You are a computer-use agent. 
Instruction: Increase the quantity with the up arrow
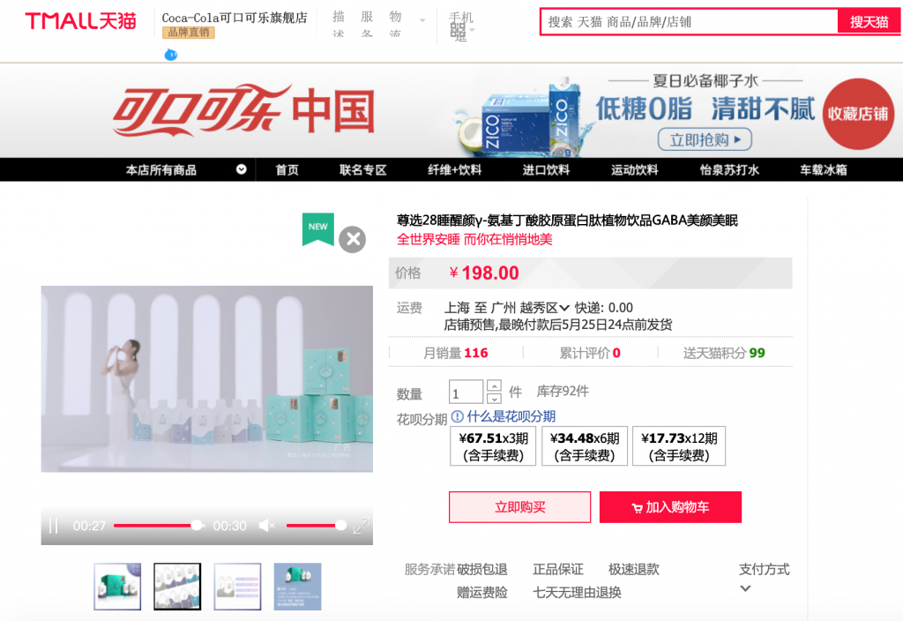coord(494,385)
